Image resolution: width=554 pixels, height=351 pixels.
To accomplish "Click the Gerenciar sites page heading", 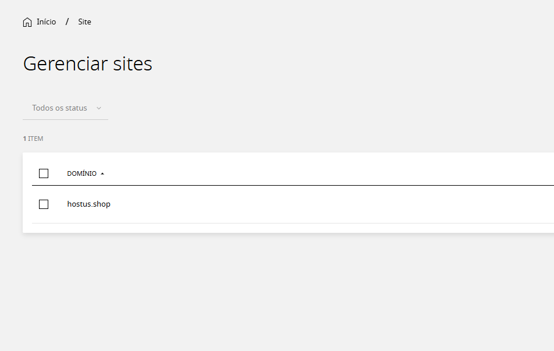I will (x=88, y=64).
